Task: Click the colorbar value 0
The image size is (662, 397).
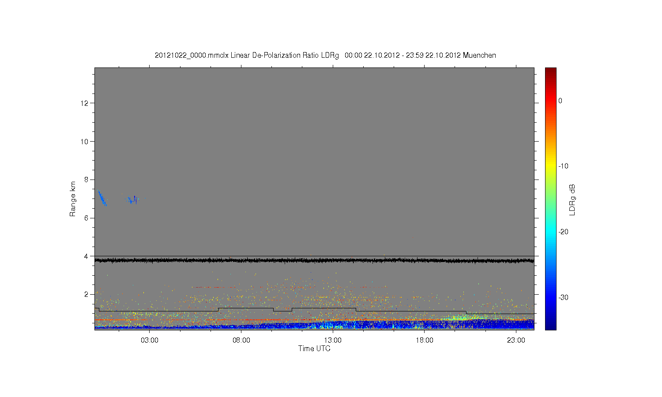Action: point(560,101)
